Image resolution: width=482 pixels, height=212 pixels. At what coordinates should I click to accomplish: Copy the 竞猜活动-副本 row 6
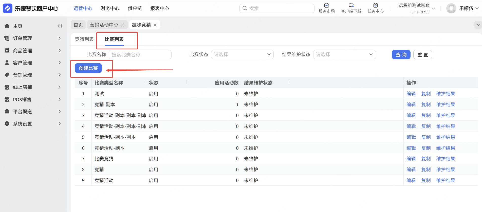[426, 148]
